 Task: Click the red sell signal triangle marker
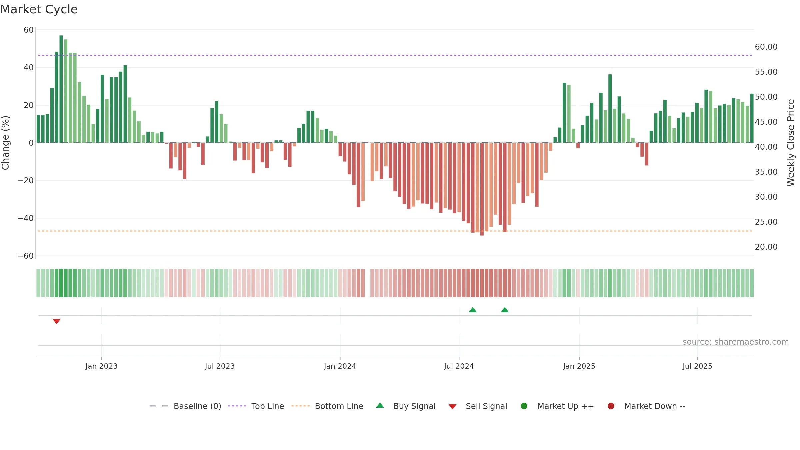57,321
